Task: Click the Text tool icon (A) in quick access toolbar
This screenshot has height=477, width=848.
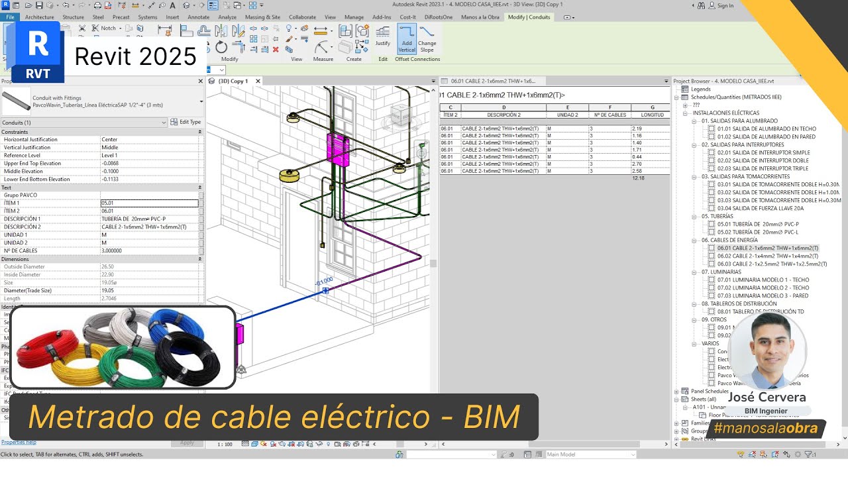Action: (172, 5)
